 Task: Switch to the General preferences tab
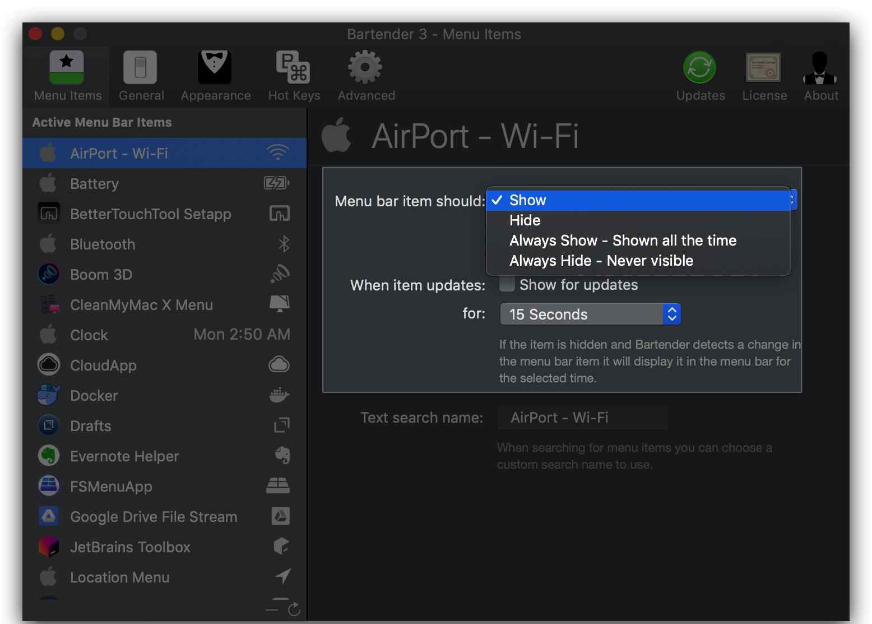point(141,76)
